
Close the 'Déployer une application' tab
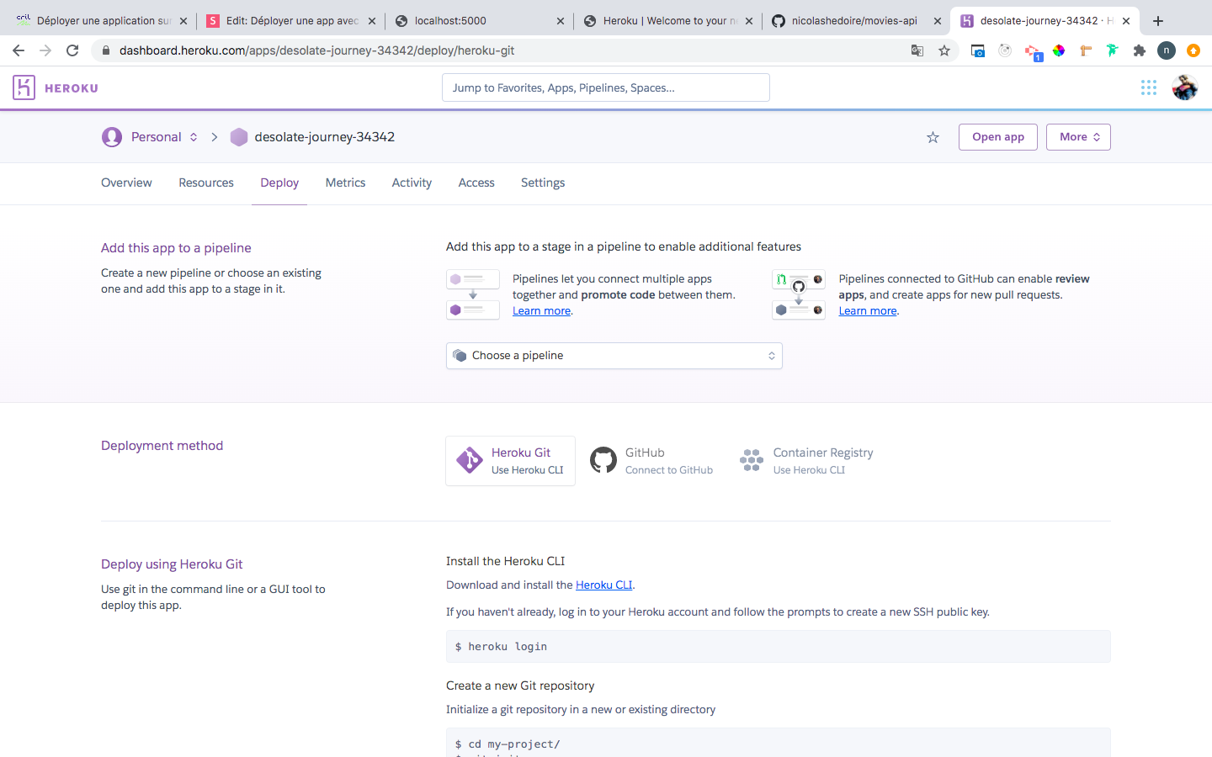[x=183, y=21]
